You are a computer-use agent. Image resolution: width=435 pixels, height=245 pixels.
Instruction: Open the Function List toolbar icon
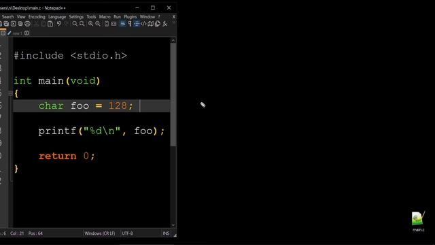(x=164, y=24)
